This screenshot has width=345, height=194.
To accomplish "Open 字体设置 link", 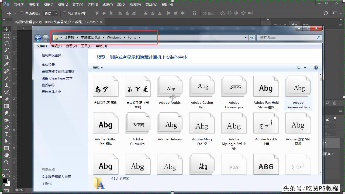I will point(48,65).
